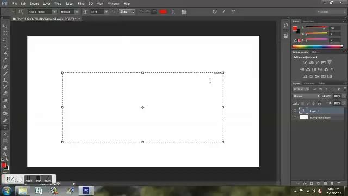Select the Pen tool

5,121
